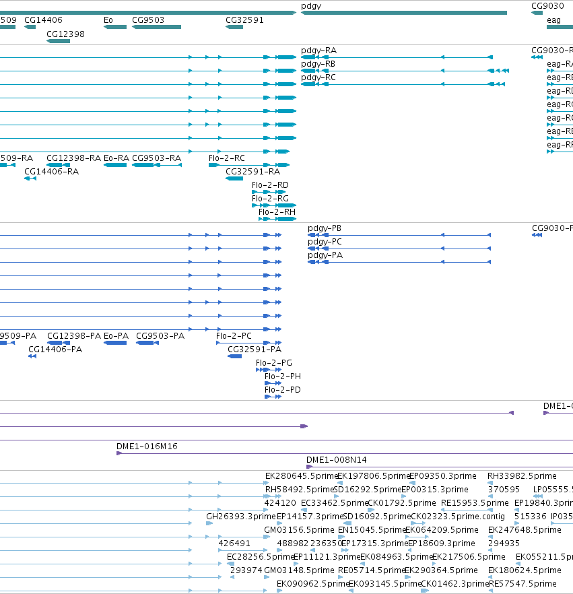Select the GM03148.5prime EST label
The width and height of the screenshot is (573, 594).
point(299,570)
